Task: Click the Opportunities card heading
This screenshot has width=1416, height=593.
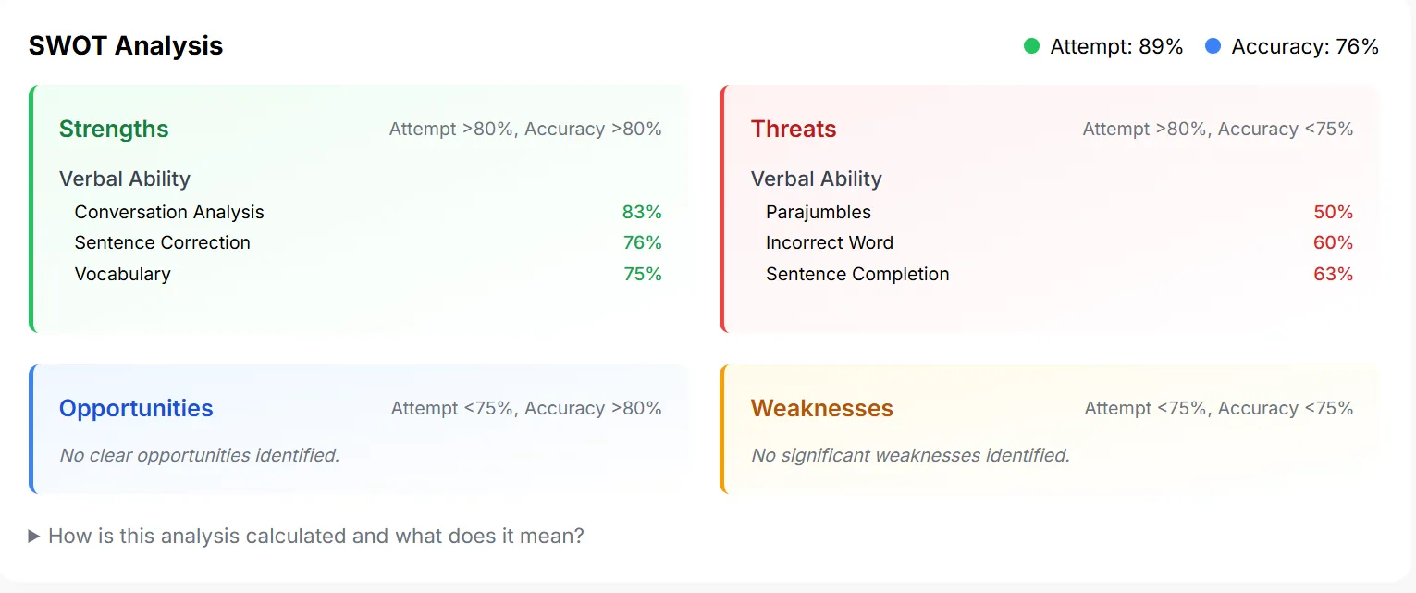Action: [x=136, y=408]
